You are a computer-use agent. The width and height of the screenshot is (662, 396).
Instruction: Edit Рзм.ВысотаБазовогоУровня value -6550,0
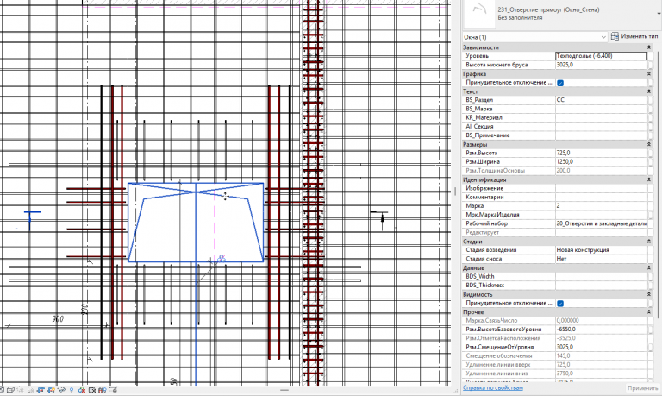point(601,330)
